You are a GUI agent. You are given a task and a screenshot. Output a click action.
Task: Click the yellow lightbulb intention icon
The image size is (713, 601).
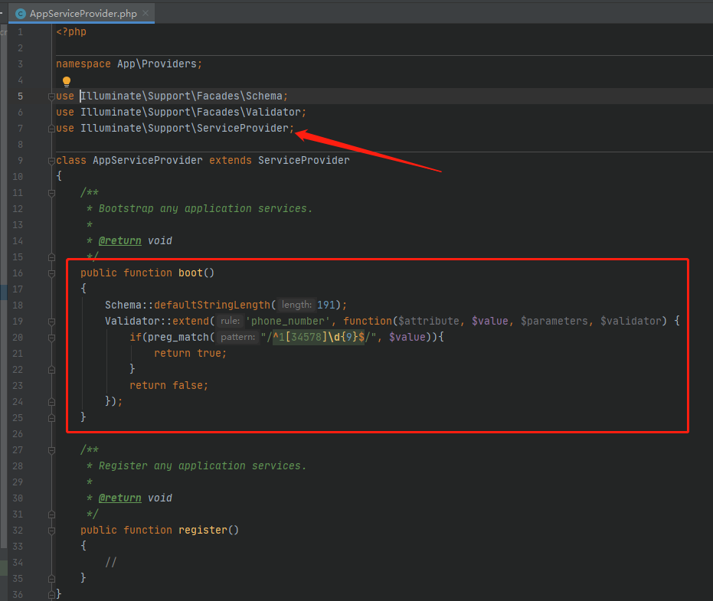[x=67, y=81]
